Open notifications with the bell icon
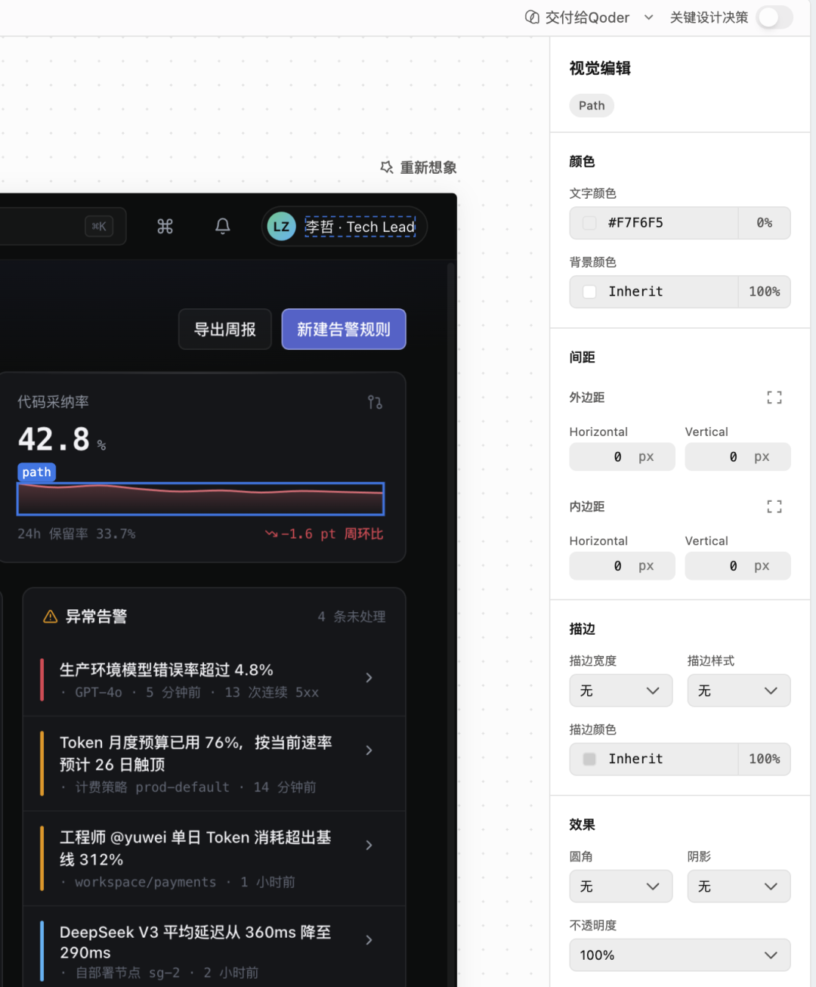 click(223, 226)
